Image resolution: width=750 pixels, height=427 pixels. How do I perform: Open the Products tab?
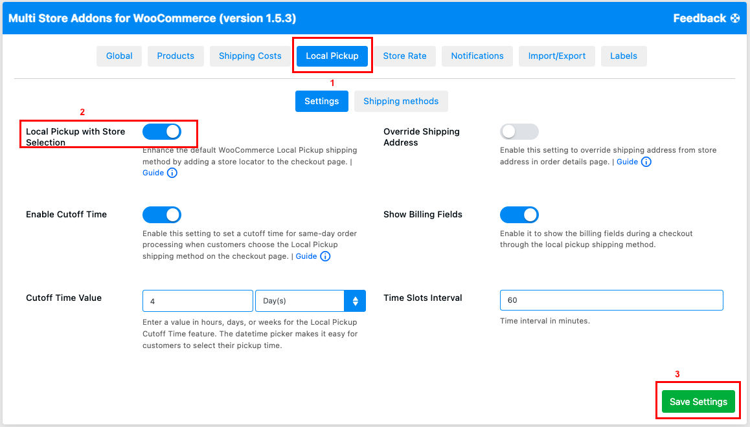[176, 56]
